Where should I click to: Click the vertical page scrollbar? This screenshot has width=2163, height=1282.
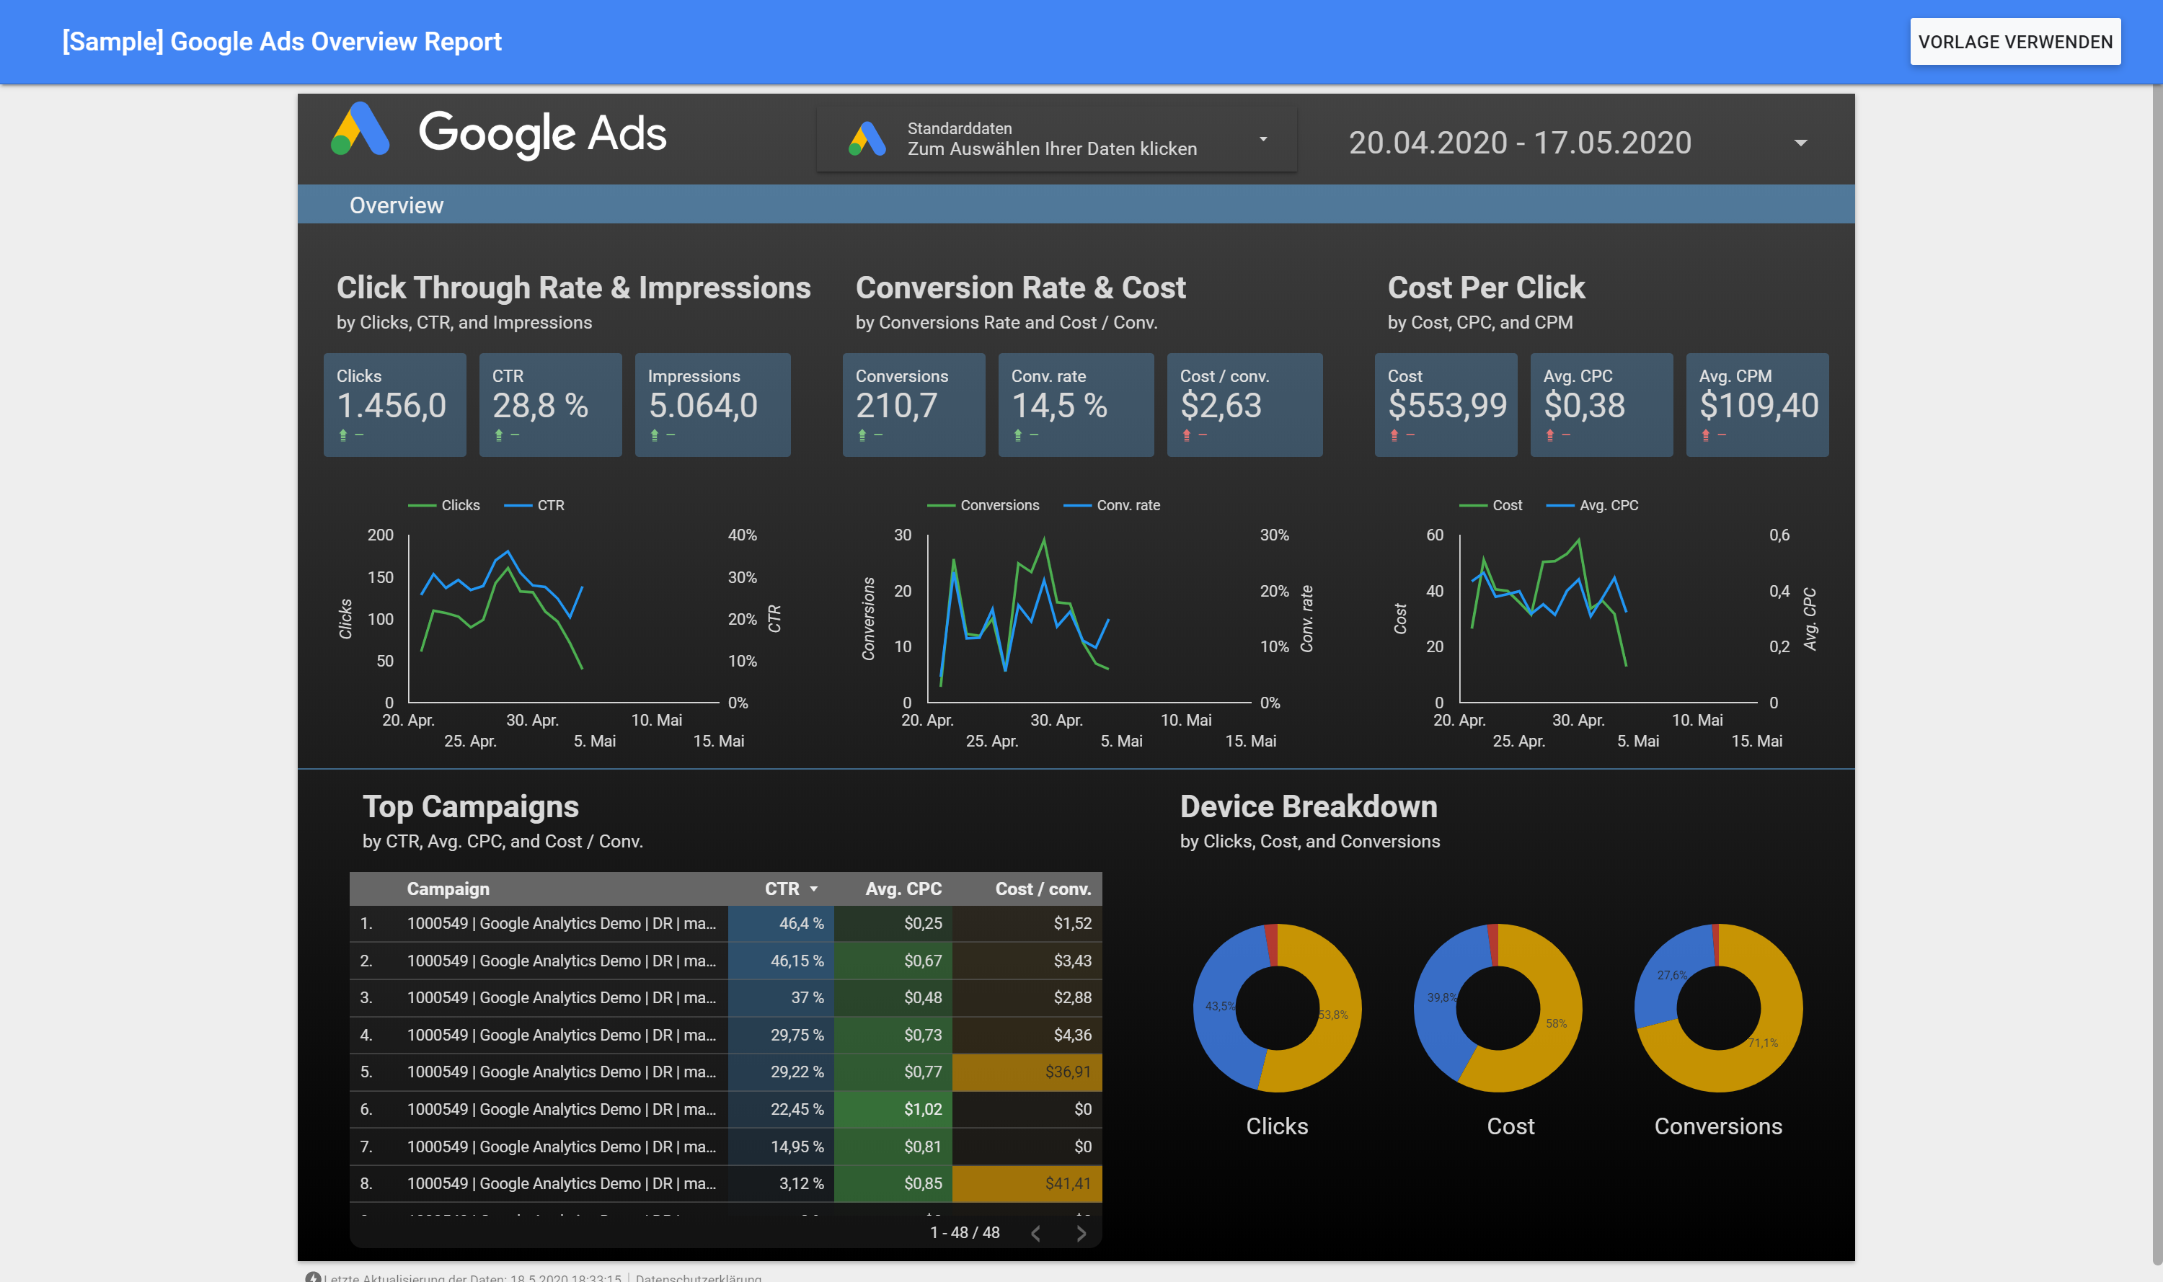[2157, 674]
